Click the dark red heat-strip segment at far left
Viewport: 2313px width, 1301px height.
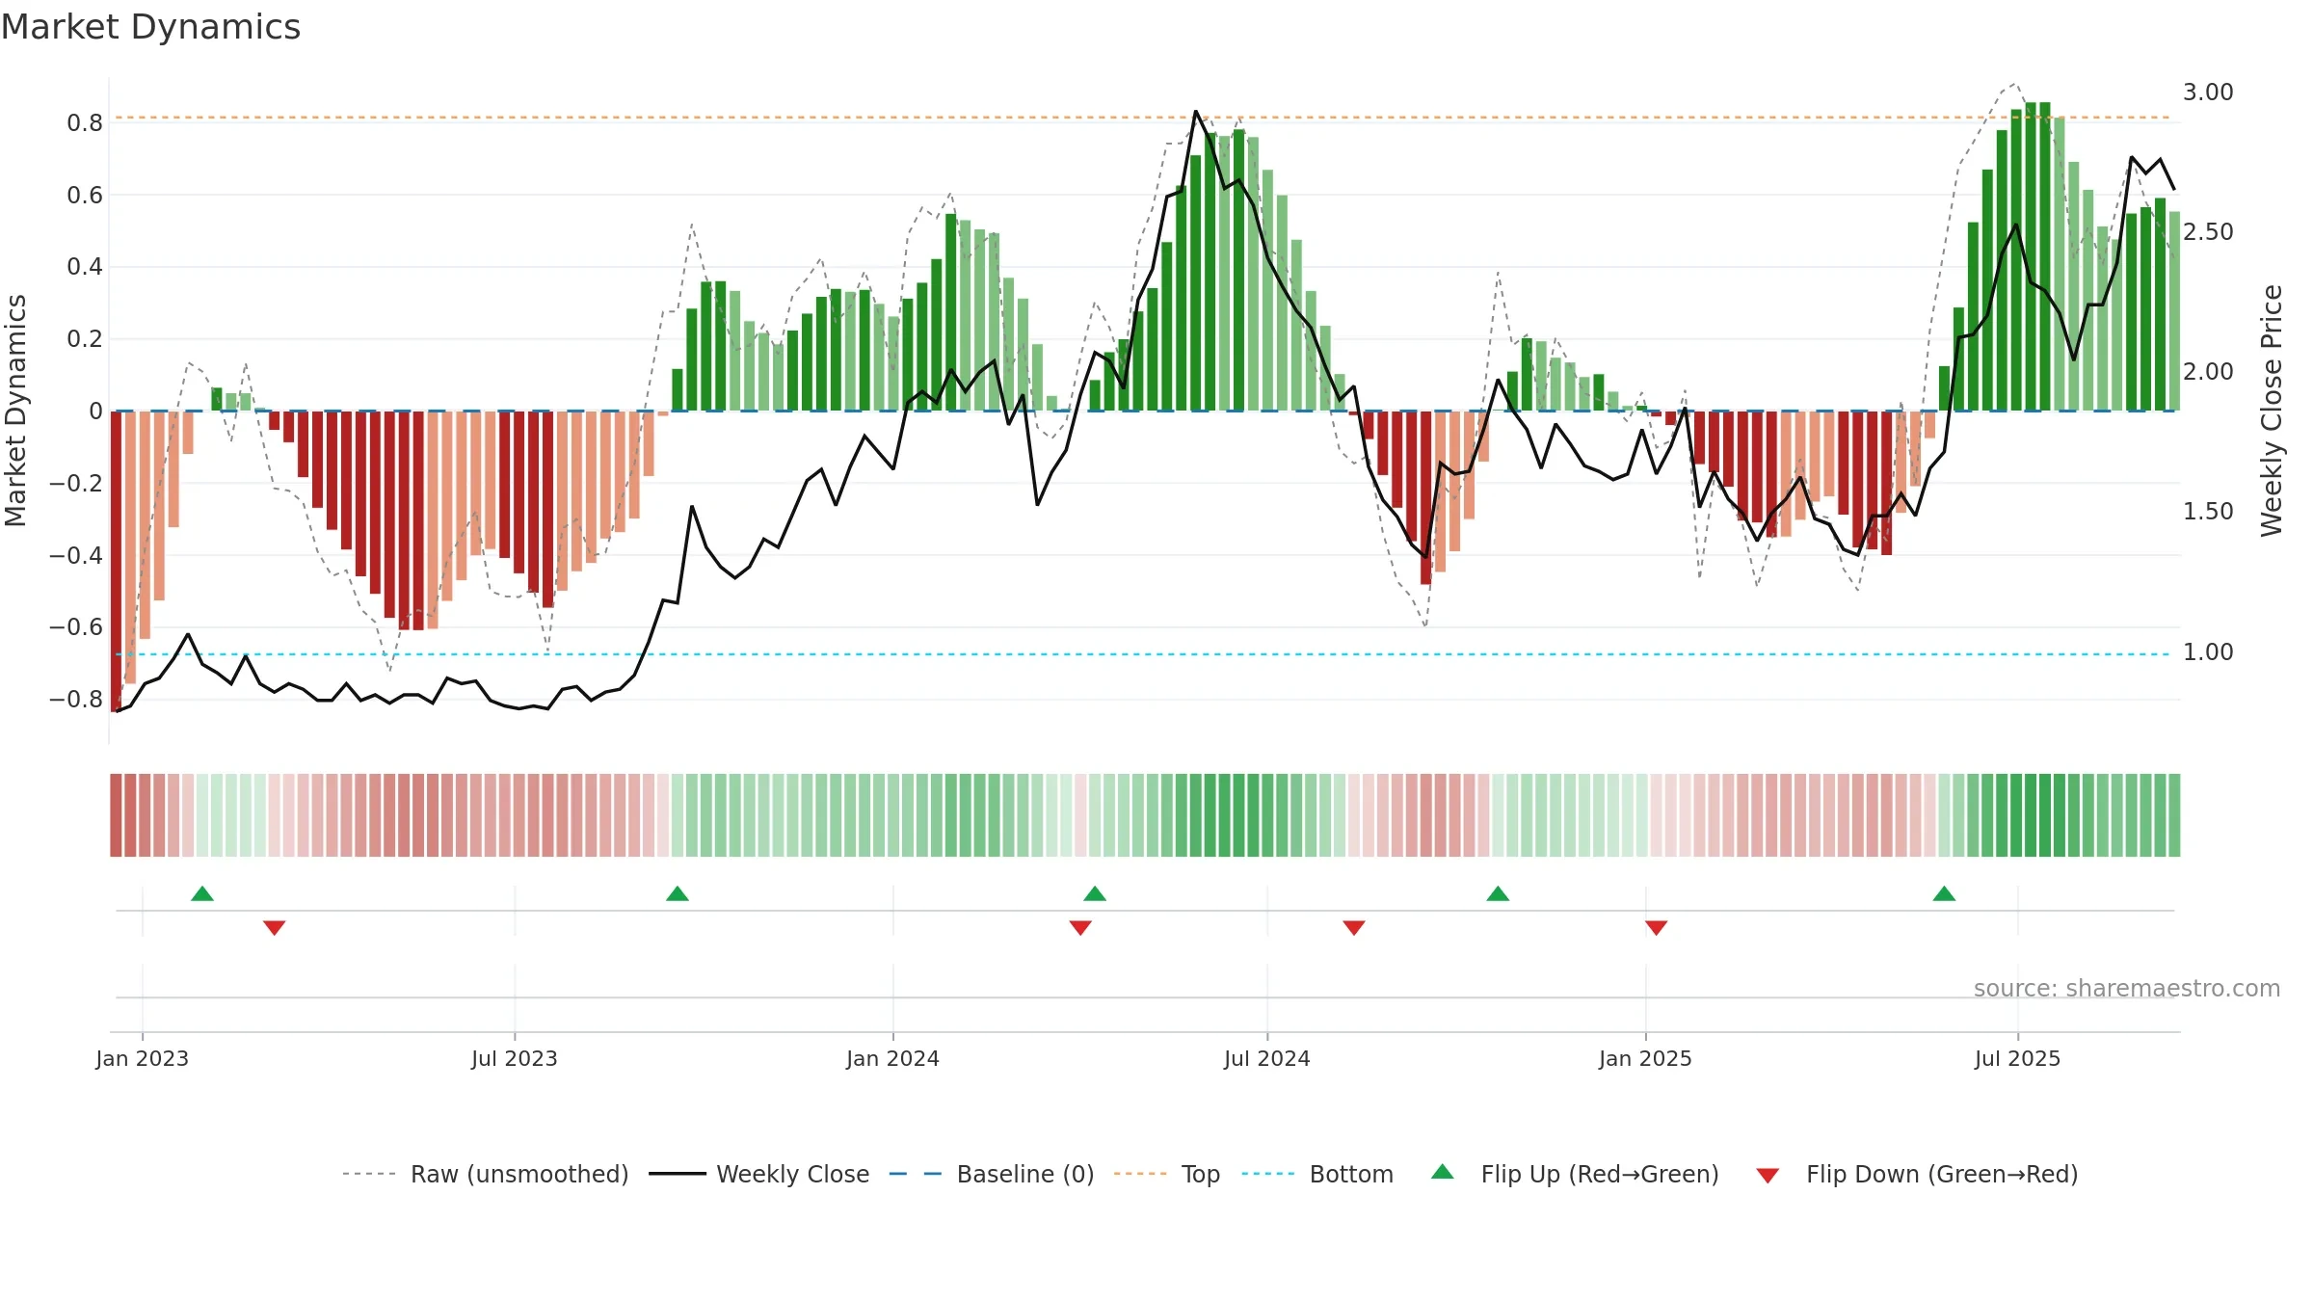point(116,814)
